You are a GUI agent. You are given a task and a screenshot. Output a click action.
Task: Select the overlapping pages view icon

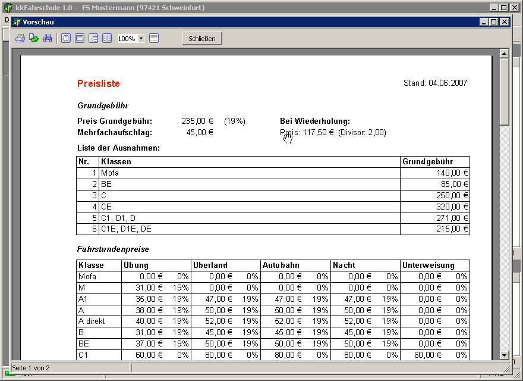(x=93, y=38)
